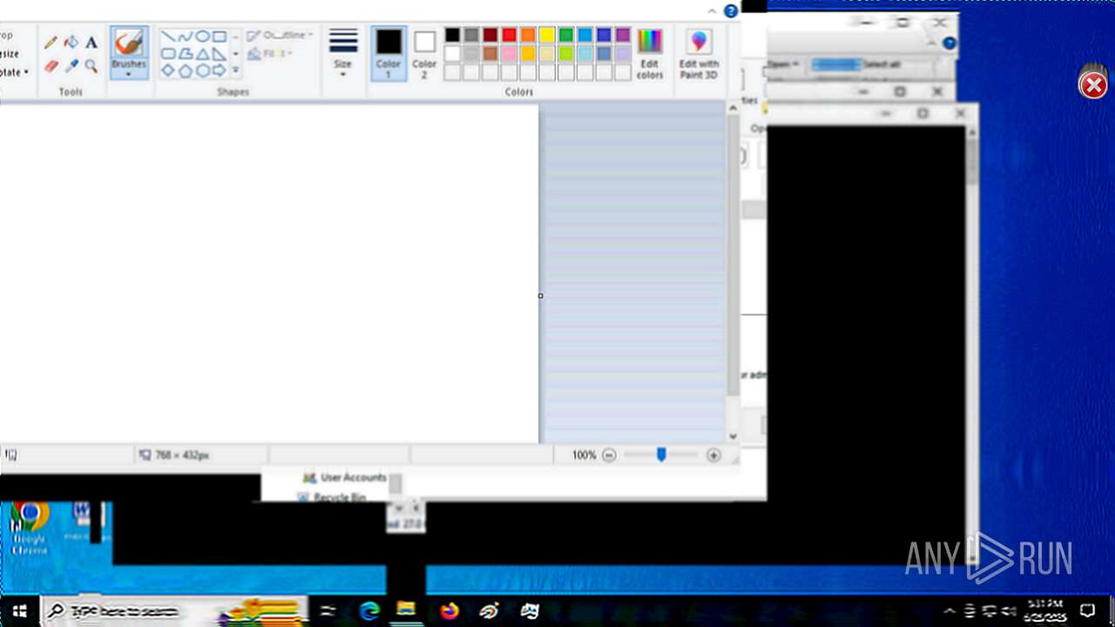Click the zoom in plus button

713,455
